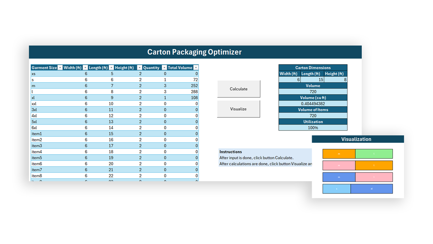Viewport: 433px width, 244px height.
Task: Select the Length cell 19 in item5 row
Action: pos(101,158)
